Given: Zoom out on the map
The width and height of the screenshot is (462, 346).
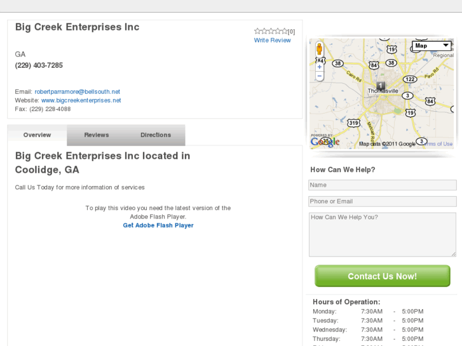Looking at the screenshot, I should click(320, 76).
